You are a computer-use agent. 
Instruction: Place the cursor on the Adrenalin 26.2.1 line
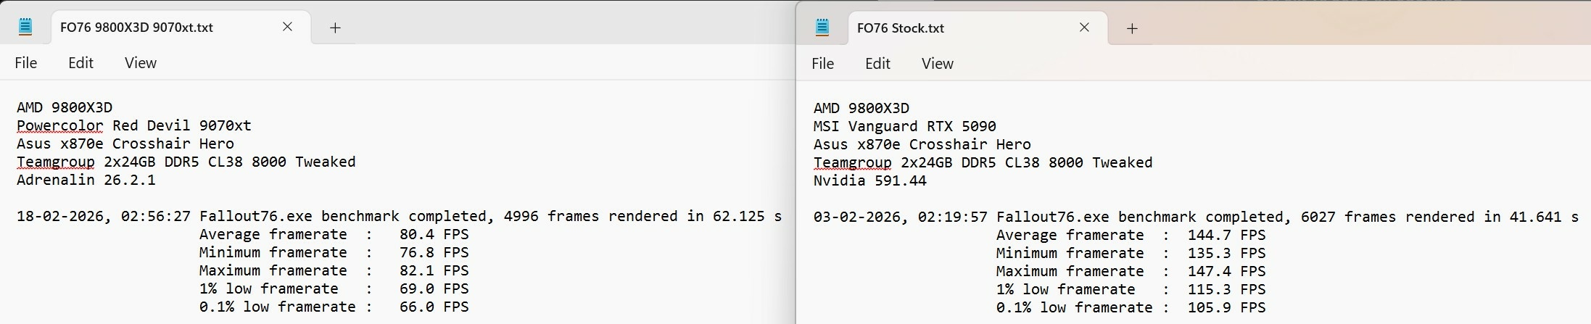[x=86, y=180]
